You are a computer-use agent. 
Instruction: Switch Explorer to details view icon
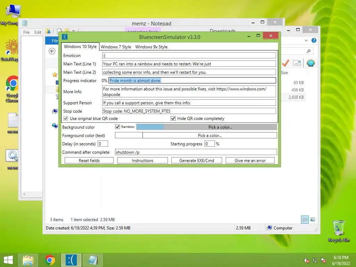point(305,220)
